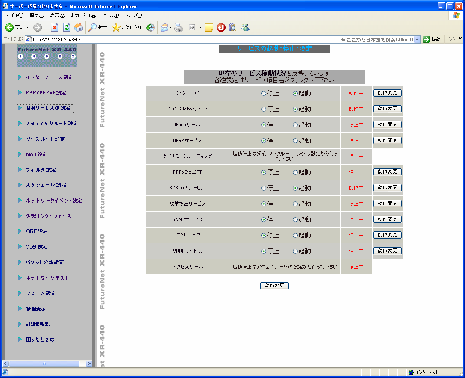Image resolution: width=465 pixels, height=378 pixels.
Task: Click the red circular U icon
Action: (221, 27)
